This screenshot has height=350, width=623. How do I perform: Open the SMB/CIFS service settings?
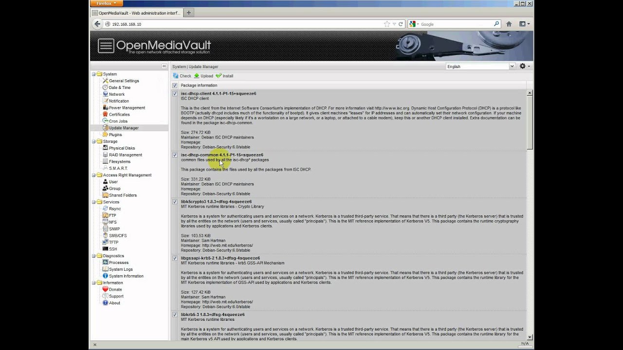click(x=117, y=236)
